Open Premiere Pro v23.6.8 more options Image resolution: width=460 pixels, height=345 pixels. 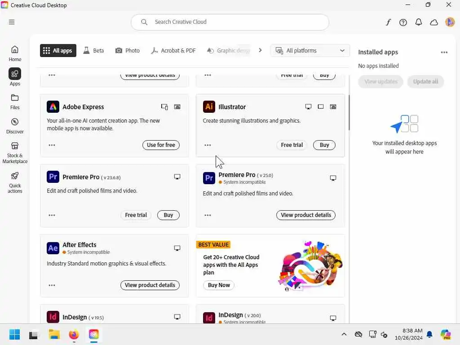(x=52, y=215)
